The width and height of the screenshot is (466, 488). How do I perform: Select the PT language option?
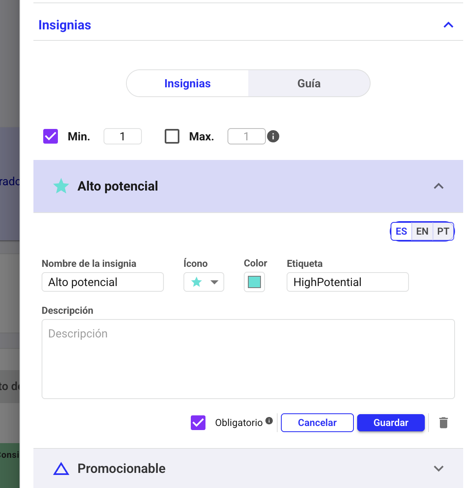pyautogui.click(x=443, y=231)
